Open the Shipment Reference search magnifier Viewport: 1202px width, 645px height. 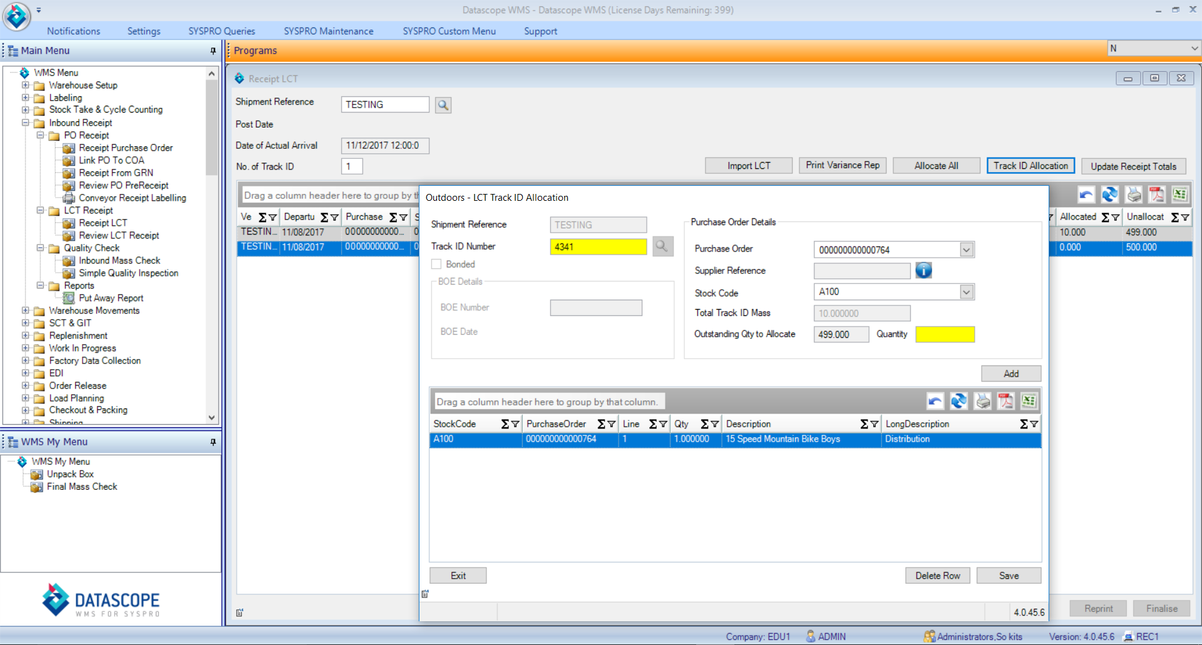pyautogui.click(x=443, y=104)
